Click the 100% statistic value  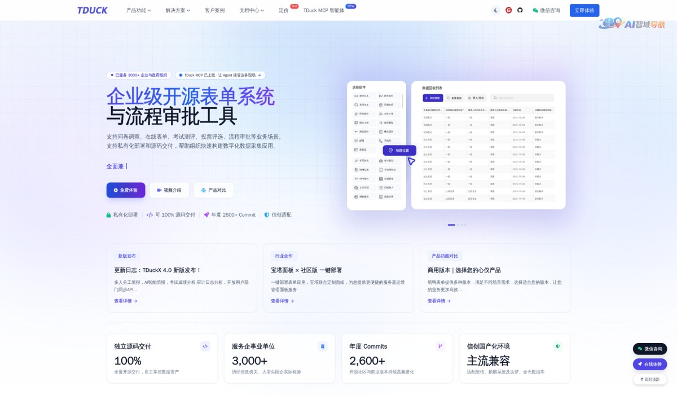[x=128, y=361]
